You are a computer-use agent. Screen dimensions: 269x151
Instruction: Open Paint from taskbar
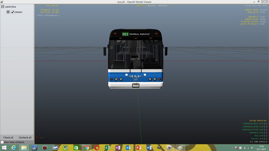tap(180, 148)
